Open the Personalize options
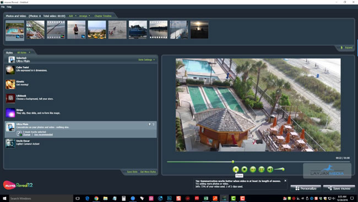 [x=306, y=189]
